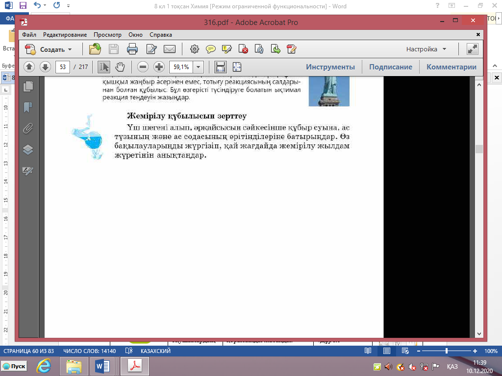The height and width of the screenshot is (376, 502).
Task: Select the Hand pan tool
Action: (120, 67)
